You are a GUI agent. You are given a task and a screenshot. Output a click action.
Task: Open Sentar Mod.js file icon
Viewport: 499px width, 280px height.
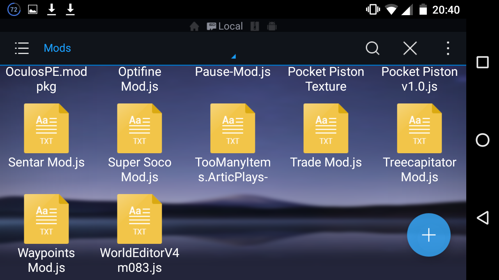point(46,128)
